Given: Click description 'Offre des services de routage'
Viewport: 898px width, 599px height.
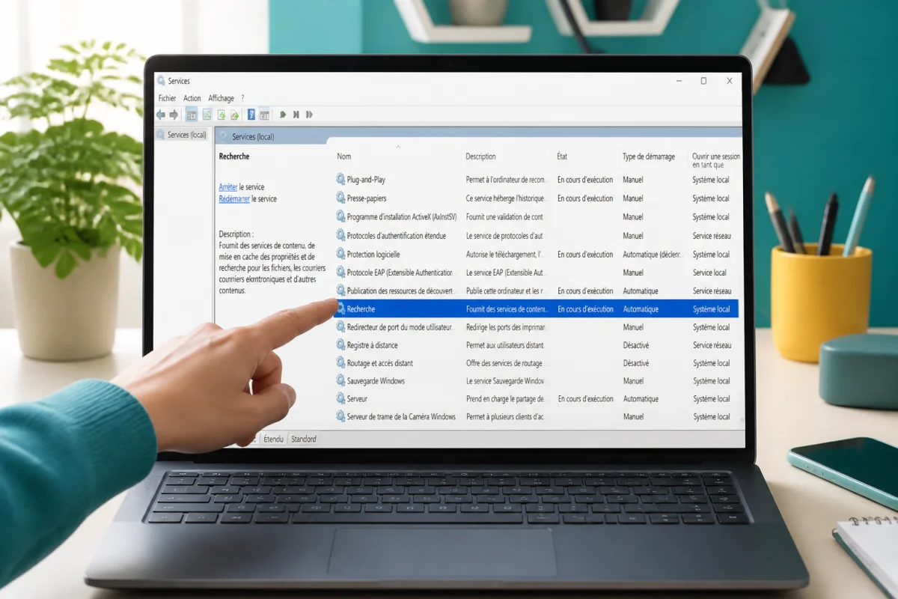Looking at the screenshot, I should pyautogui.click(x=504, y=363).
